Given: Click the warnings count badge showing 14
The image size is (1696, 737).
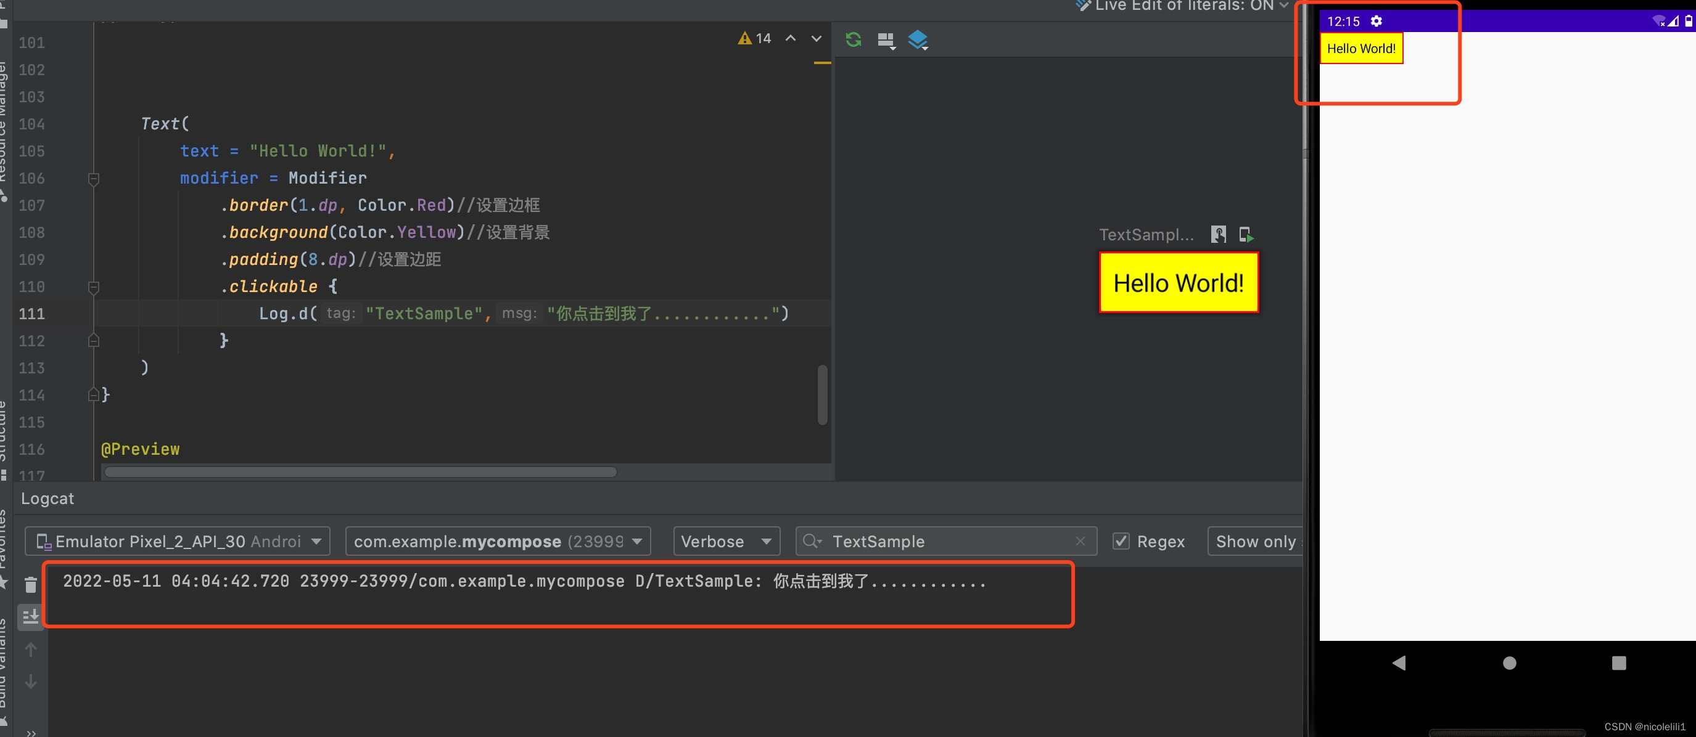Looking at the screenshot, I should 754,38.
